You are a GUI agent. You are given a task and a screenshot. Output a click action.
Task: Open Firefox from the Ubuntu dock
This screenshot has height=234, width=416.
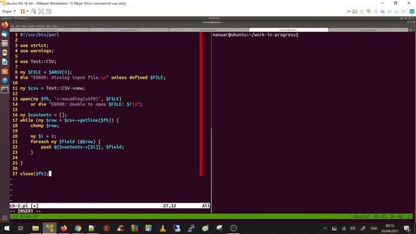click(x=5, y=25)
